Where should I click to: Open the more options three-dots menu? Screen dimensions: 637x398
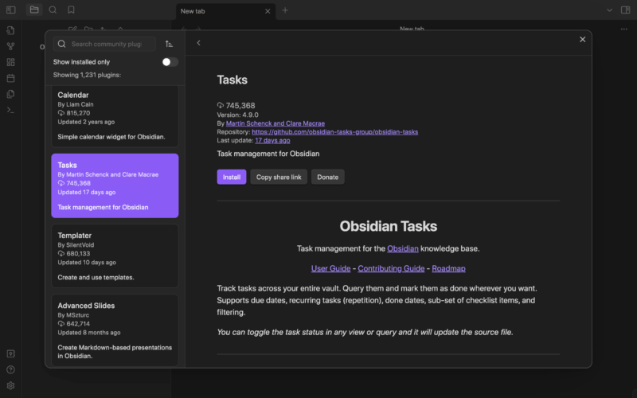623,29
